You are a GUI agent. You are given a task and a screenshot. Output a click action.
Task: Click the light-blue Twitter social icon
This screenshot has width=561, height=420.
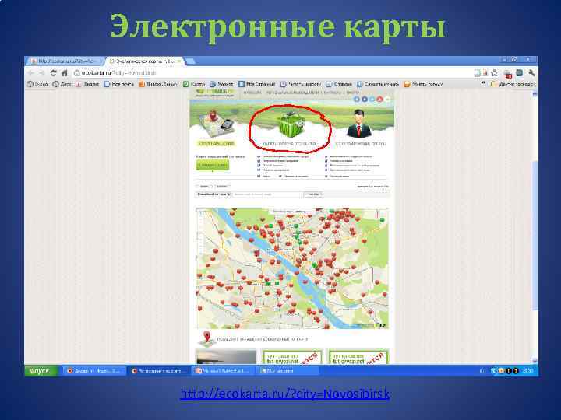(x=372, y=100)
